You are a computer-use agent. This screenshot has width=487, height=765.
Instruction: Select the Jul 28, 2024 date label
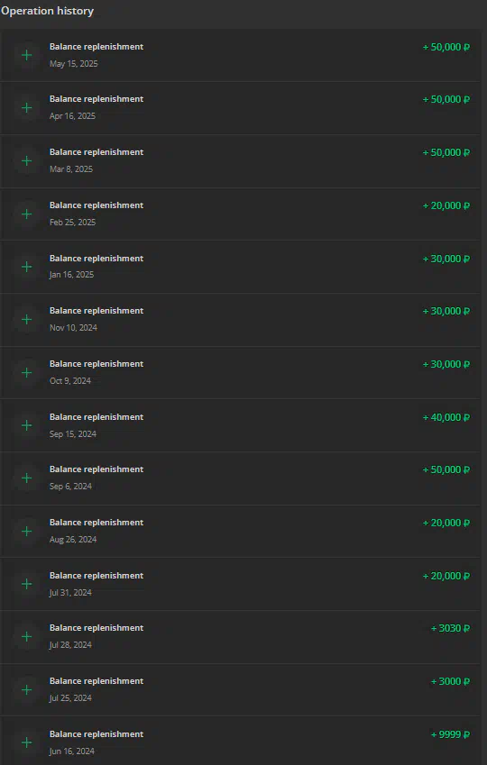(71, 645)
